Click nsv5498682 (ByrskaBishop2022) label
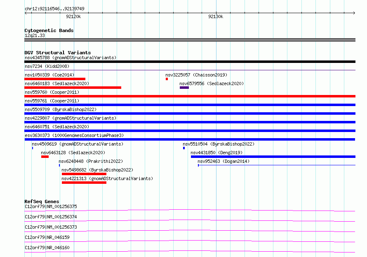Image resolution: width=367 pixels, height=257 pixels. [x=97, y=170]
